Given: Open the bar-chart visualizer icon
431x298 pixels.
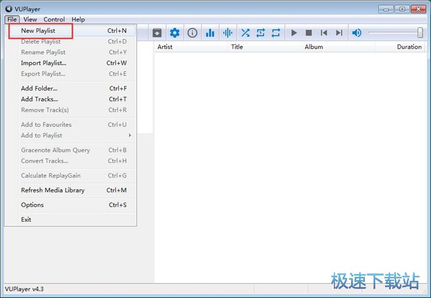Looking at the screenshot, I should tap(210, 33).
